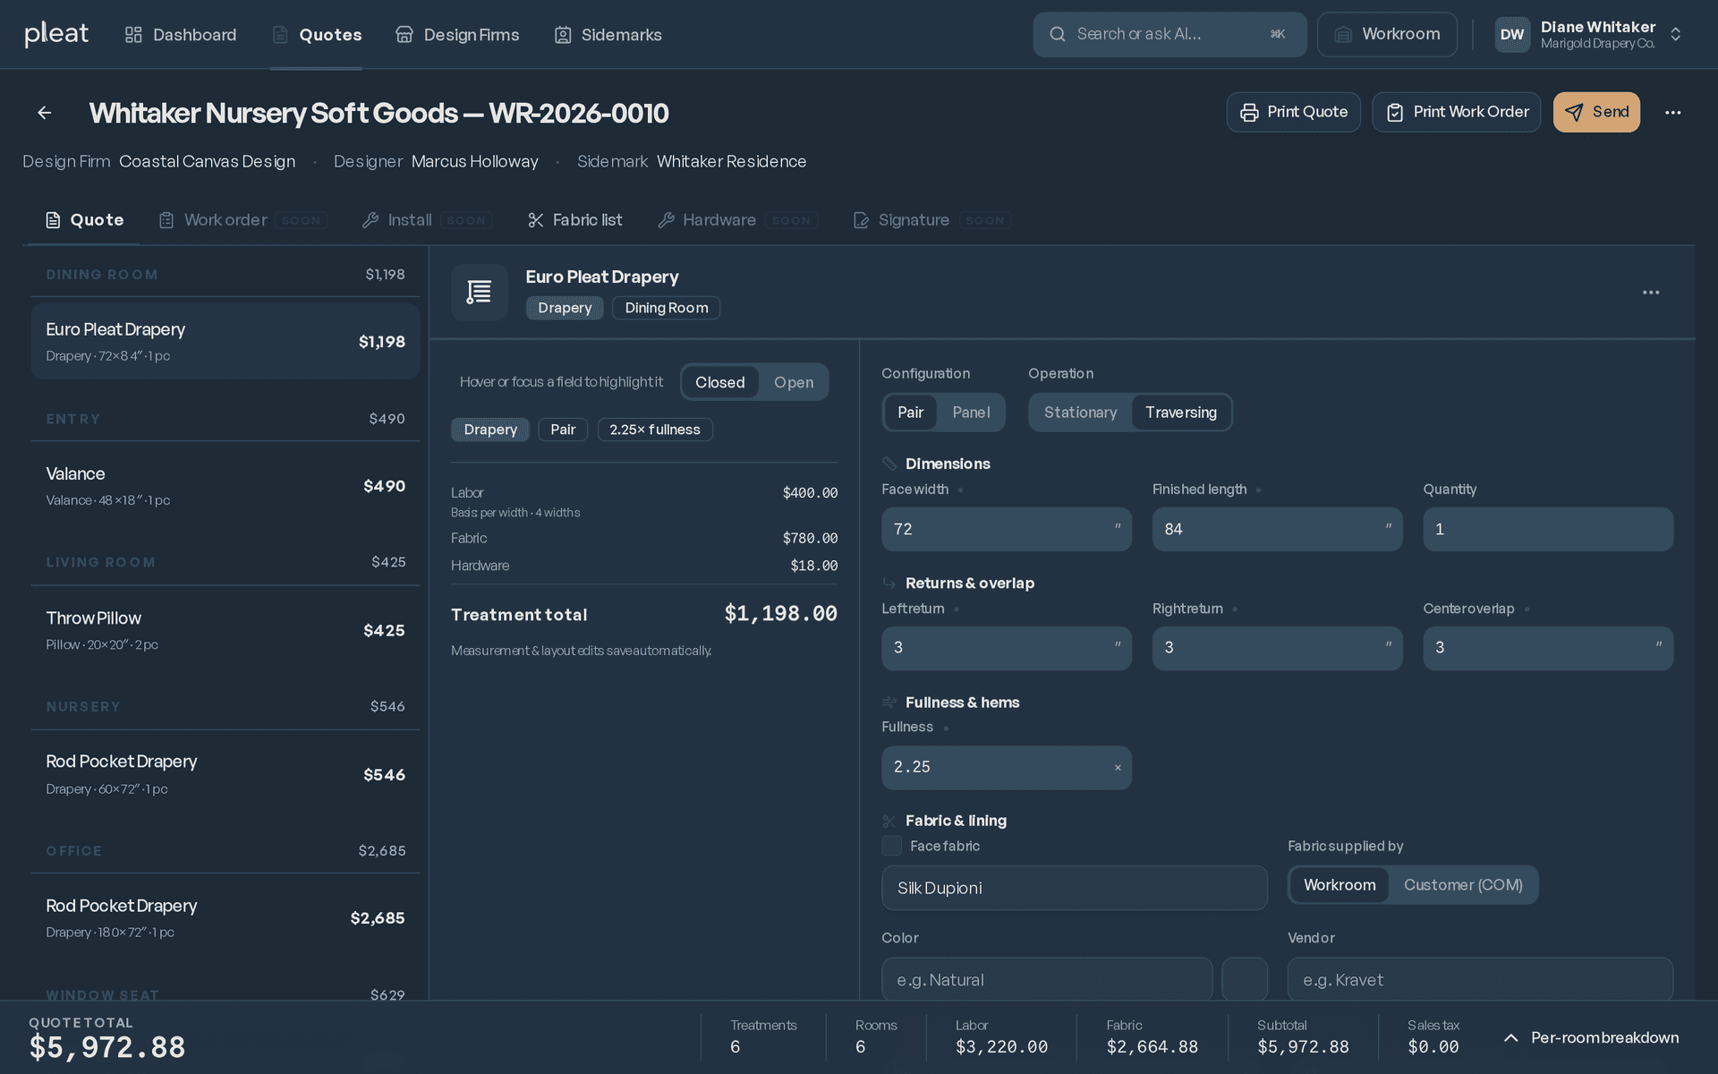Image resolution: width=1718 pixels, height=1074 pixels.
Task: Click the search magnifier icon
Action: point(1058,34)
